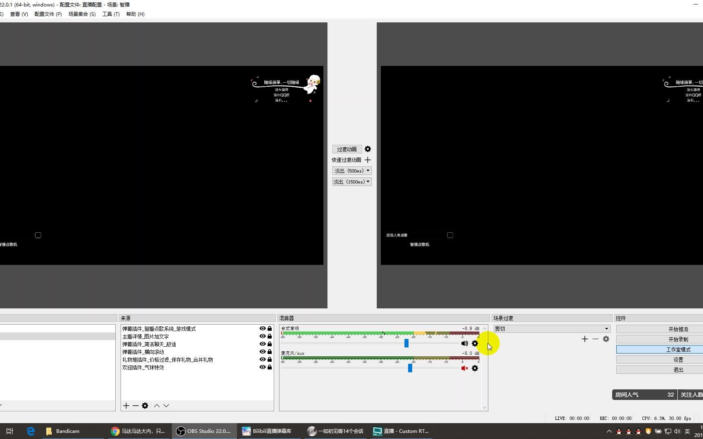Open 设置 settings button in controls
703x439 pixels.
click(660, 360)
